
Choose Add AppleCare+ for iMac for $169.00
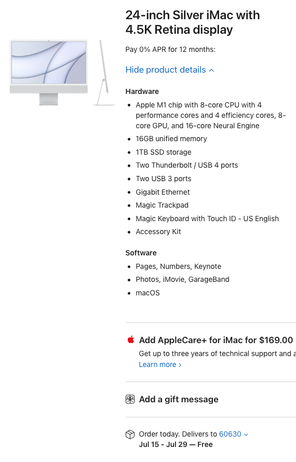[216, 340]
